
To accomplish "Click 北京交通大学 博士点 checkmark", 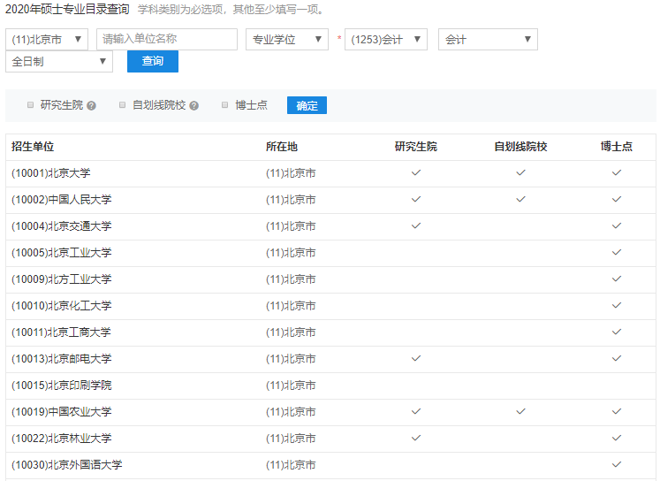I will coord(617,225).
